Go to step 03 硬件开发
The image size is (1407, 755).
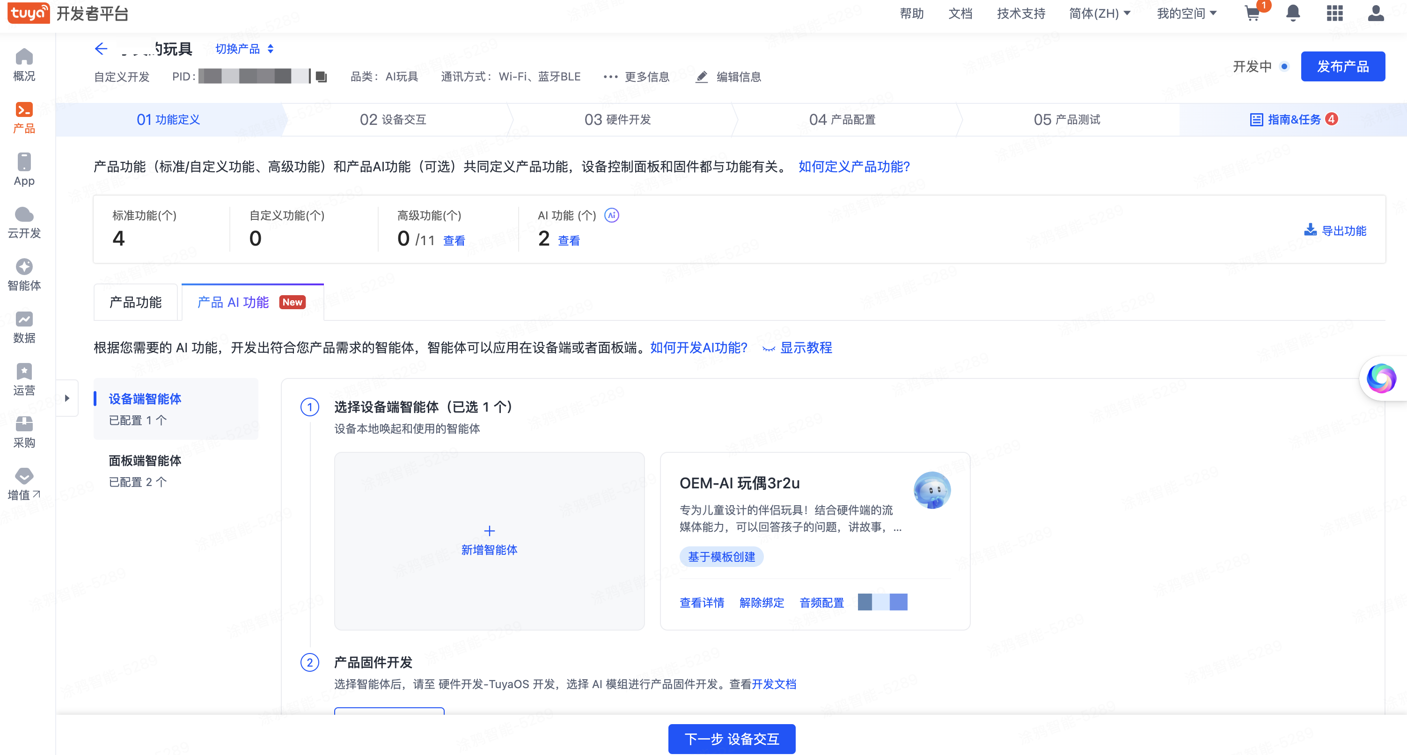(x=618, y=120)
